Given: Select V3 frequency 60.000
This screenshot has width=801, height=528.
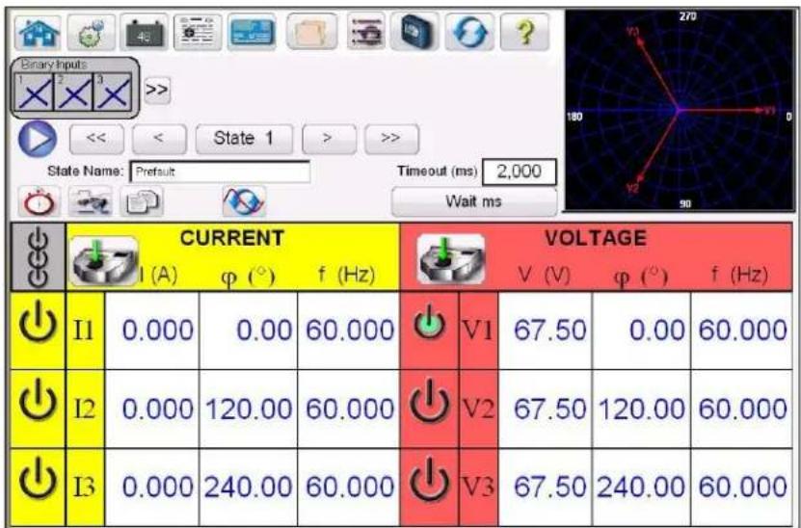Looking at the screenshot, I should point(742,488).
